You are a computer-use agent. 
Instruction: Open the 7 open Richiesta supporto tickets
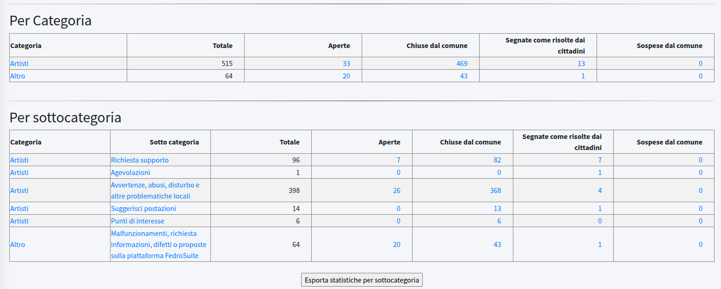click(398, 160)
